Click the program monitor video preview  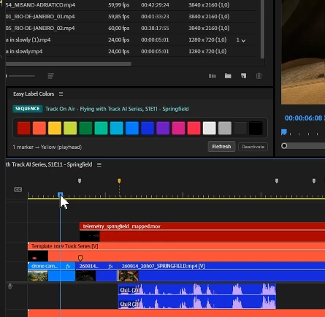point(303,52)
